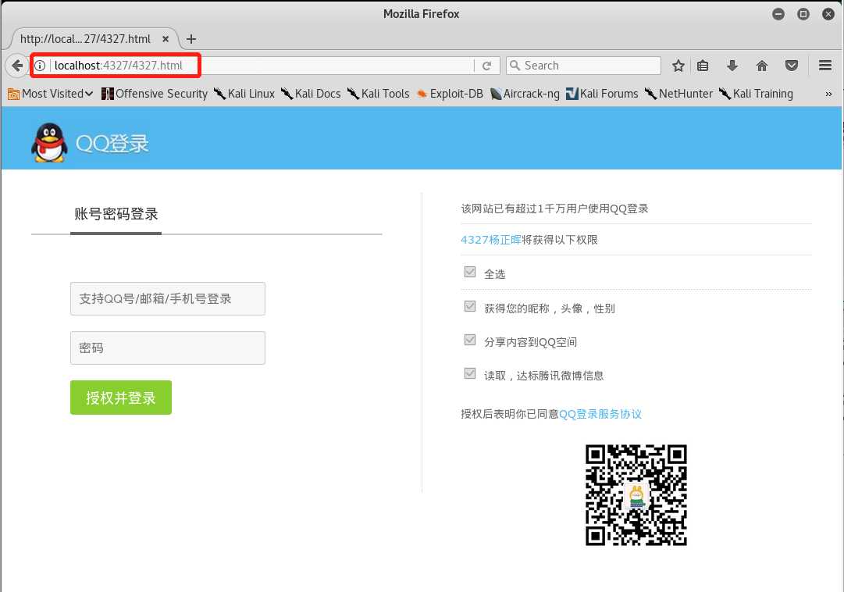Screen dimensions: 844x592
Task: Save page to Pocket icon
Action: (x=792, y=66)
